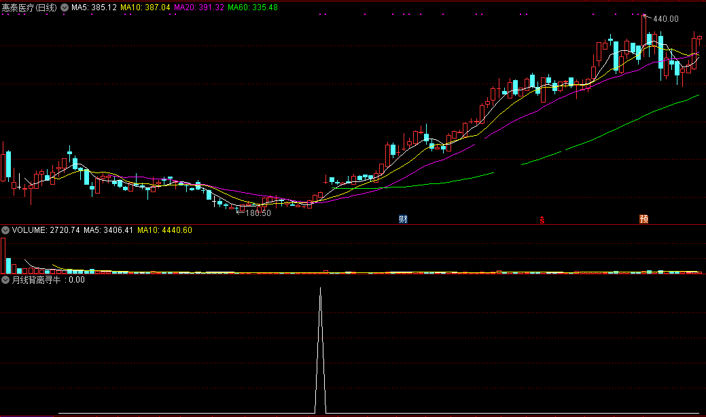Click the volume MA10: 4440.60 label
This screenshot has width=706, height=417.
pos(165,230)
